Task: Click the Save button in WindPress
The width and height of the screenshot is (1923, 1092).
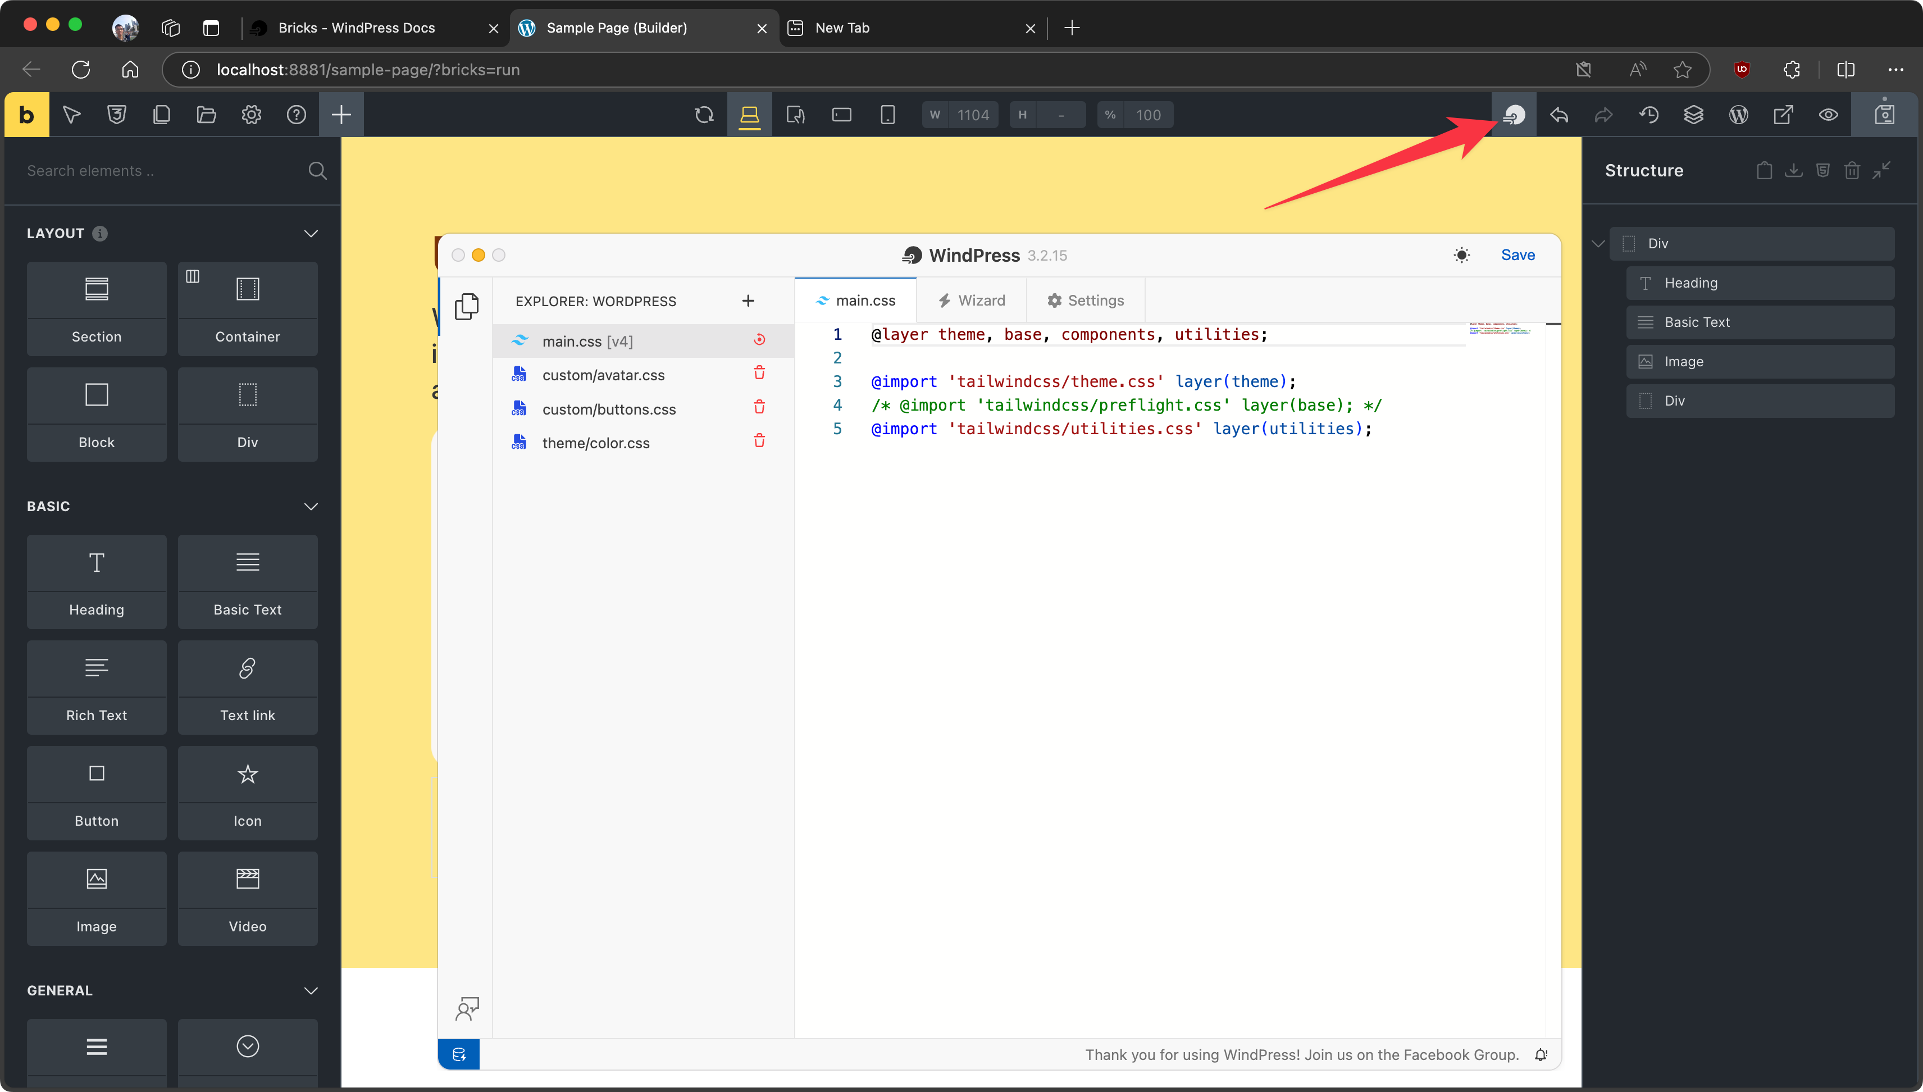Action: (1518, 255)
